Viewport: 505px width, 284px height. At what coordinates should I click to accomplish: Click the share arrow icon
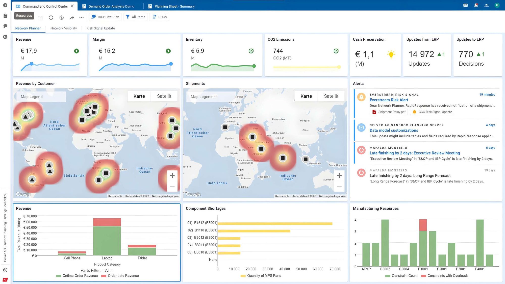coord(72,17)
